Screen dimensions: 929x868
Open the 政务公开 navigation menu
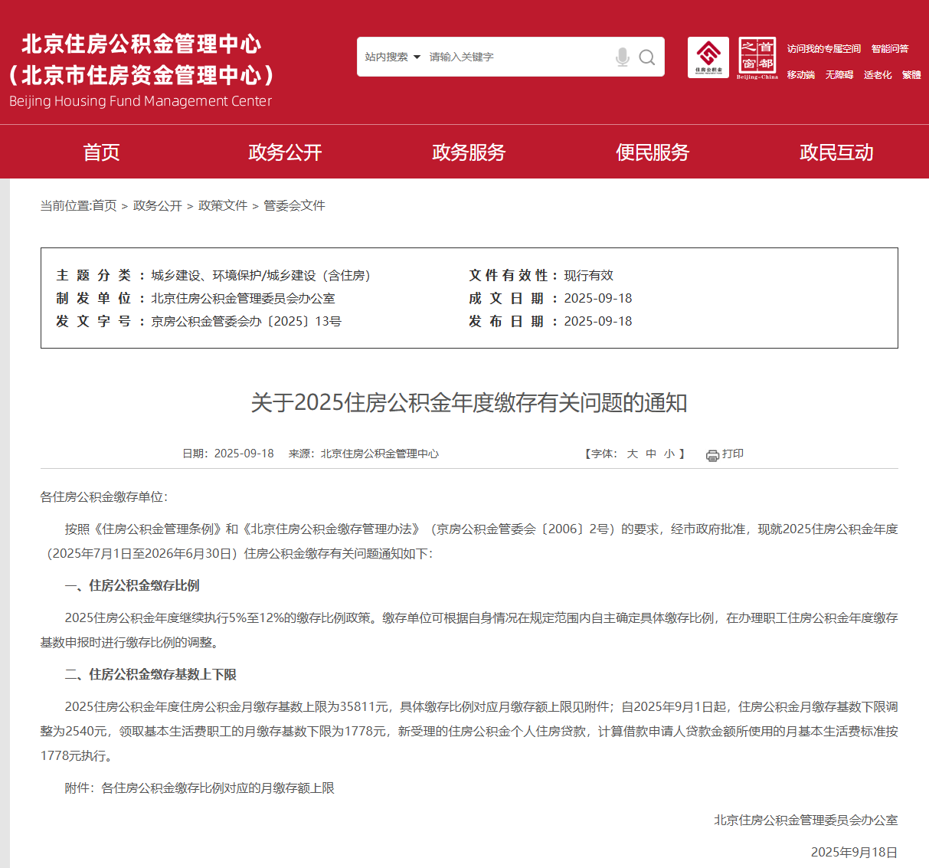pyautogui.click(x=285, y=152)
